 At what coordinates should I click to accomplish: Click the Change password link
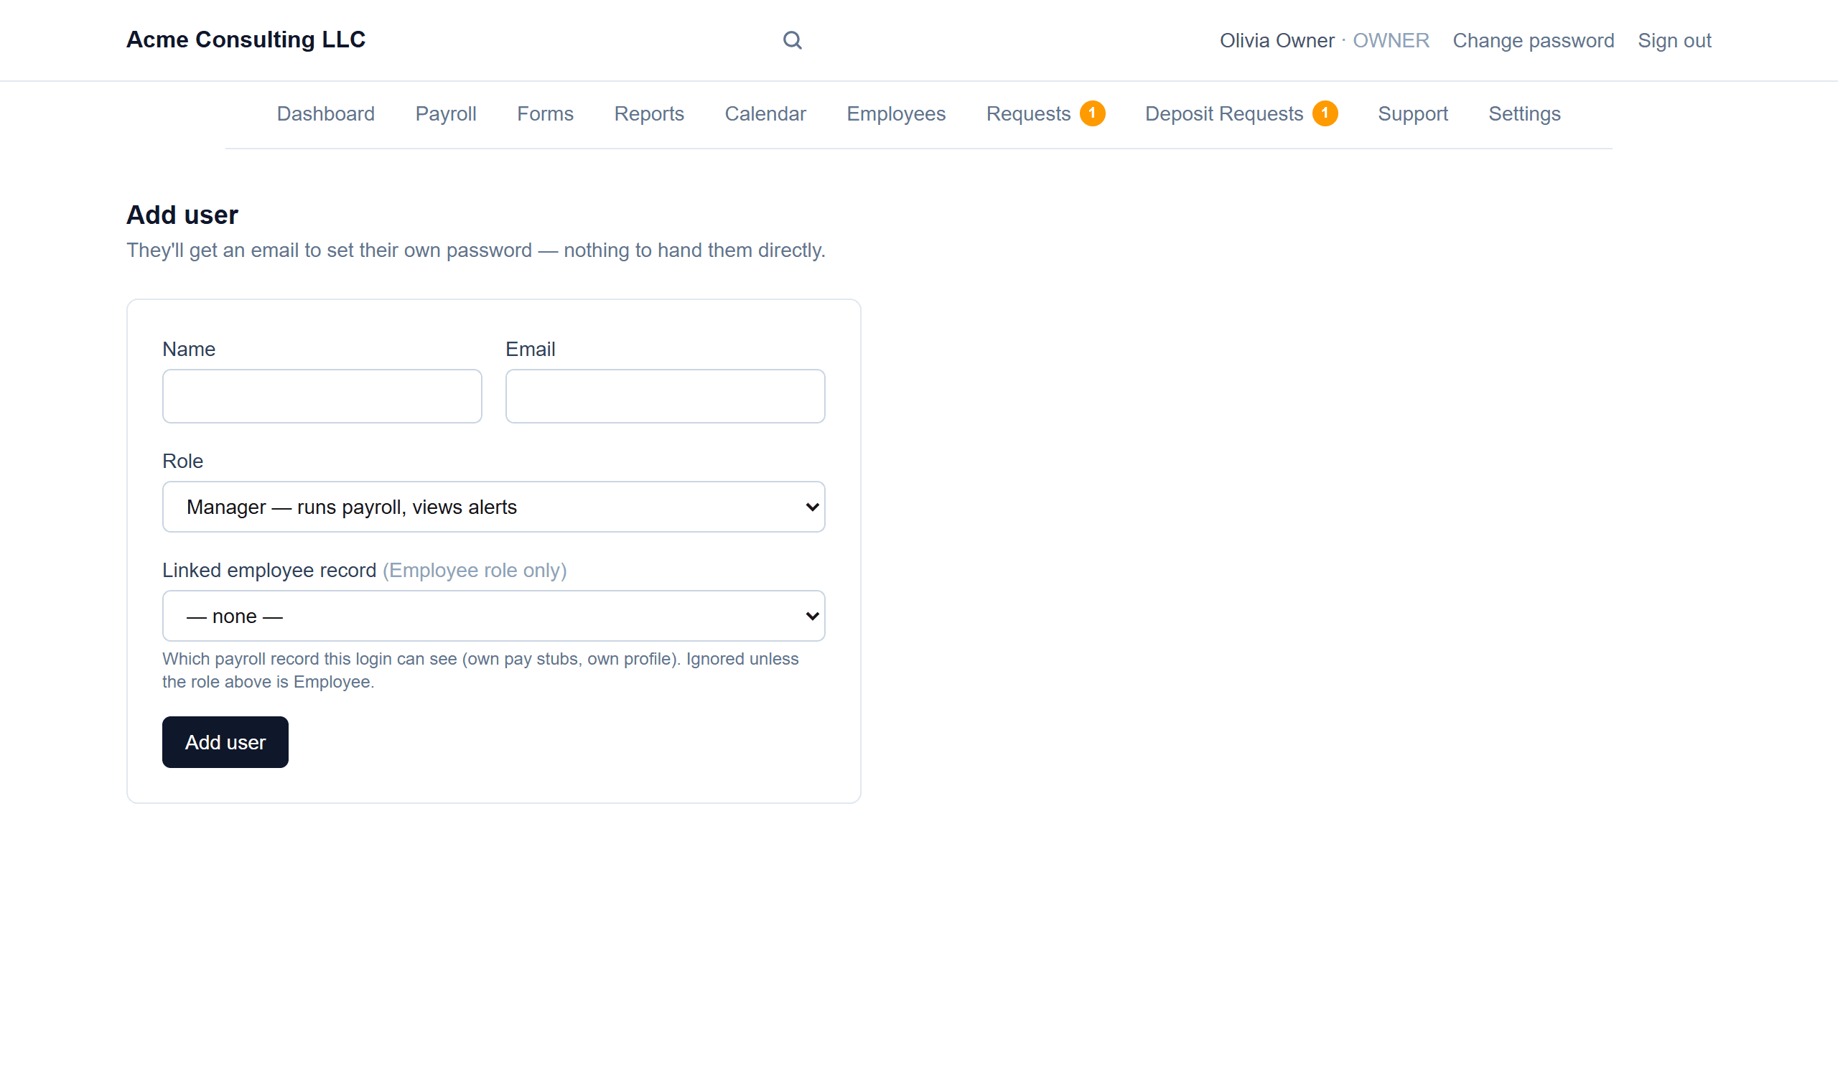(1533, 40)
